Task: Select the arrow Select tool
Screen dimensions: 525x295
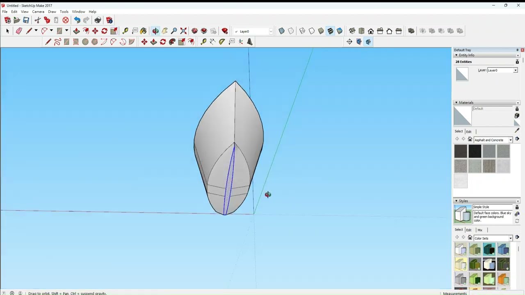Action: [x=7, y=31]
